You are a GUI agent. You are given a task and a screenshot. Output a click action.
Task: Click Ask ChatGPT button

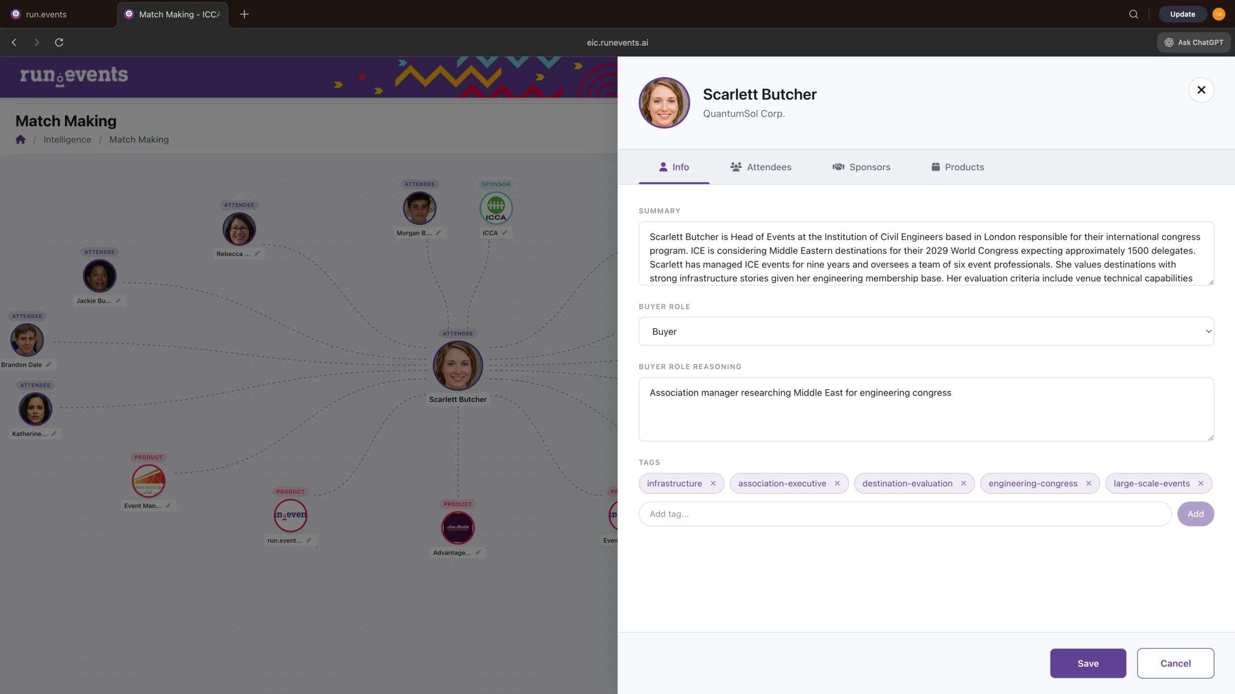(x=1194, y=42)
